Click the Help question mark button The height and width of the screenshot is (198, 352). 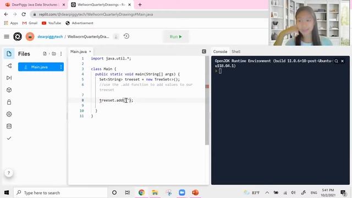pyautogui.click(x=9, y=173)
